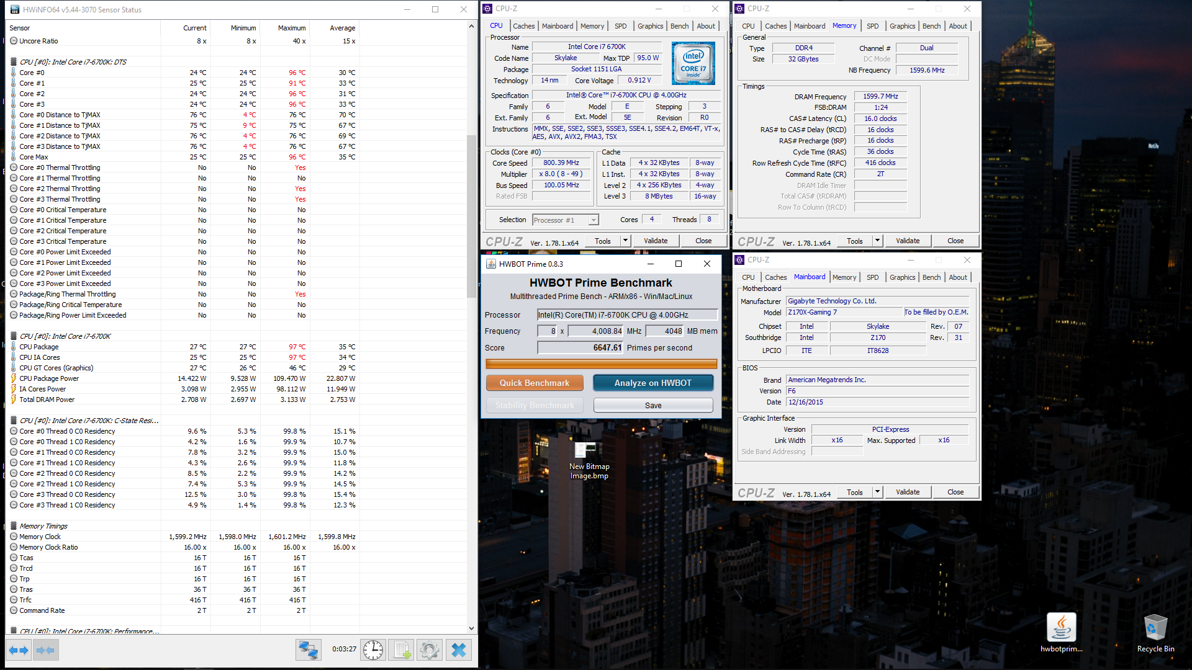Open Tools dropdown arrow in Mainboard tab window
The image size is (1192, 670).
click(877, 492)
